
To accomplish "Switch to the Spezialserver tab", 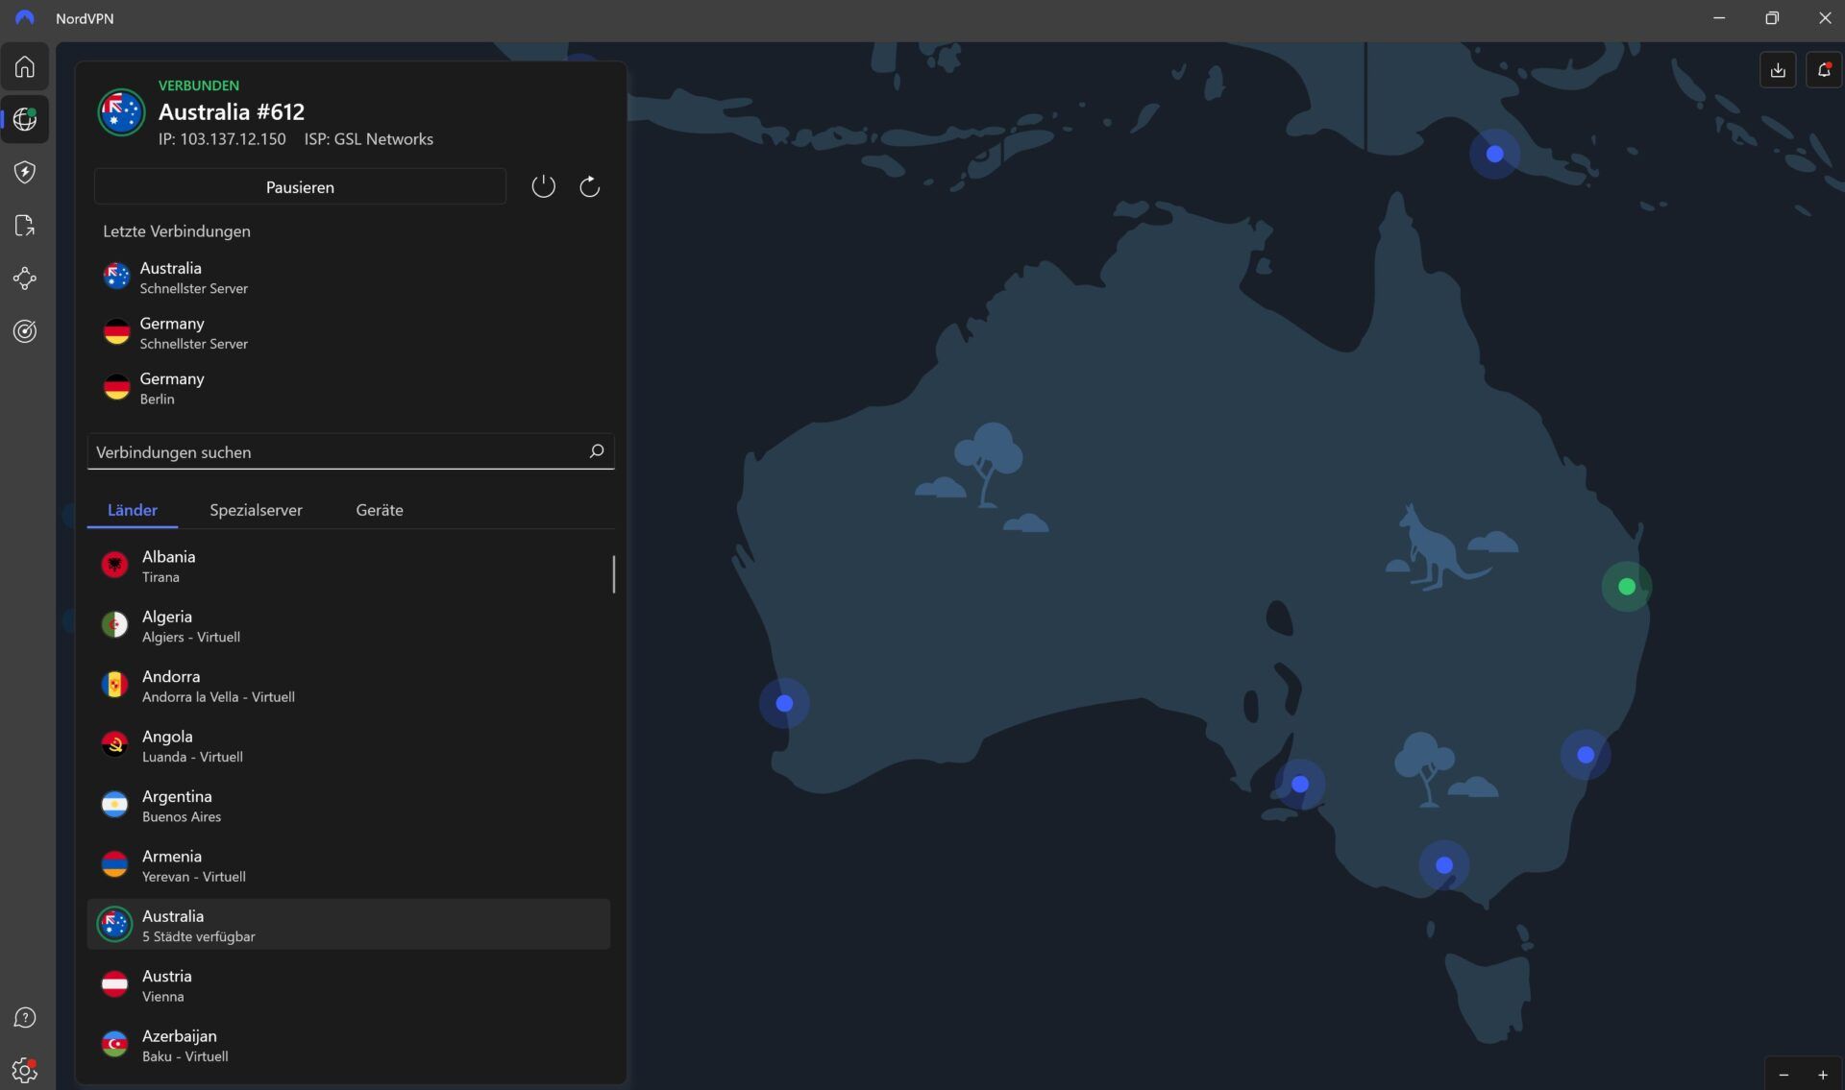I will 256,510.
